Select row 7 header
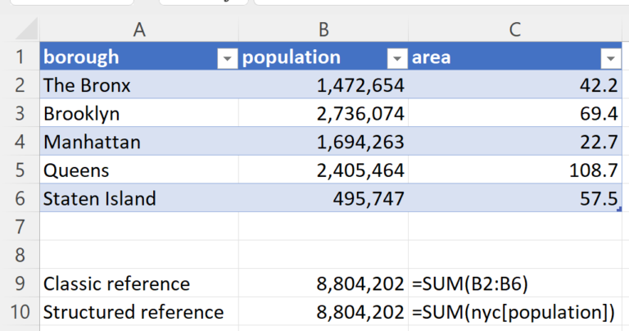The image size is (629, 331). 18,226
